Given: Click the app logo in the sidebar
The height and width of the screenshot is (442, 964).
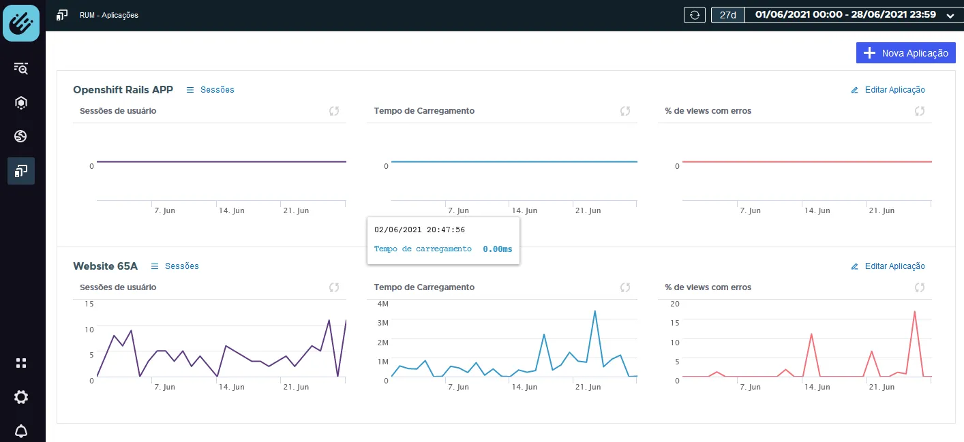Looking at the screenshot, I should pyautogui.click(x=21, y=23).
